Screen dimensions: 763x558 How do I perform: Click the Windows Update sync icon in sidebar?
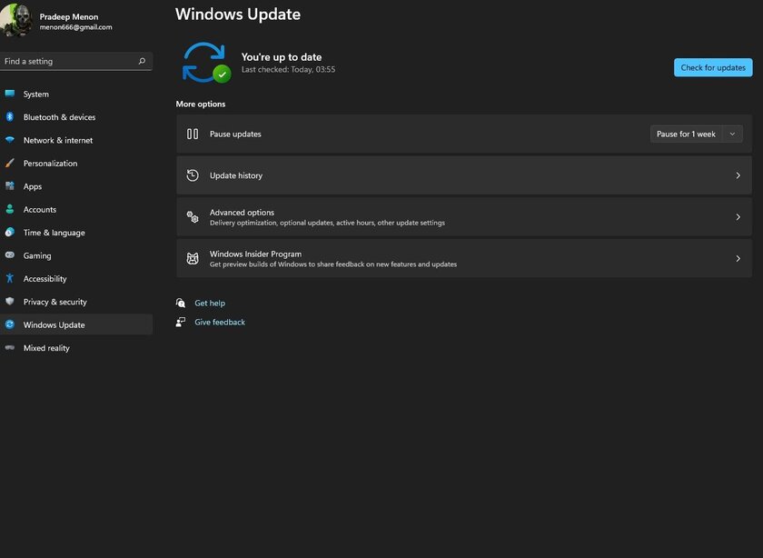click(x=10, y=324)
